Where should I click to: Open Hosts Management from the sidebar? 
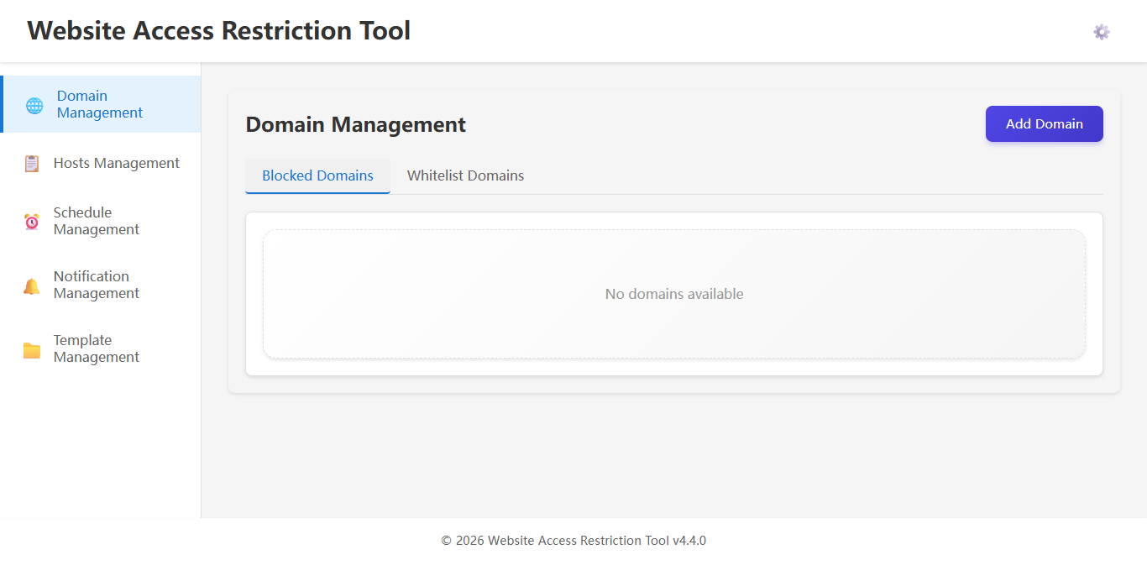pos(116,163)
